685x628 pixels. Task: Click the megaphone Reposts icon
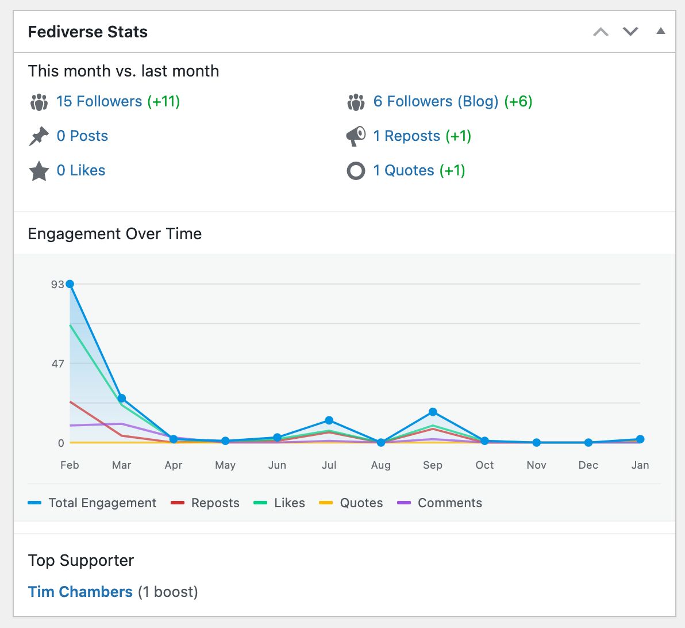pyautogui.click(x=355, y=136)
